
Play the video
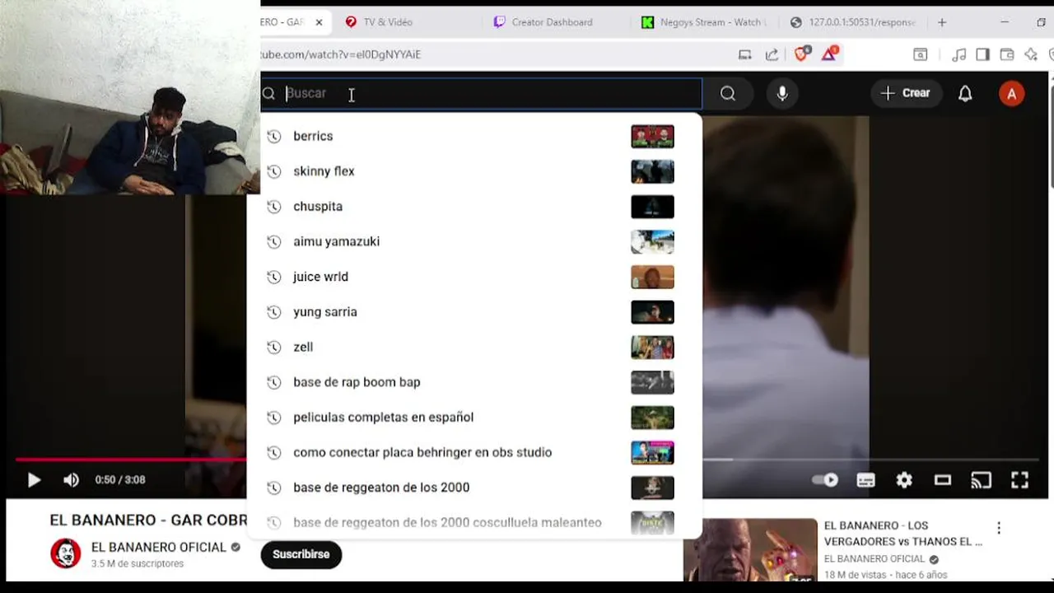click(34, 479)
